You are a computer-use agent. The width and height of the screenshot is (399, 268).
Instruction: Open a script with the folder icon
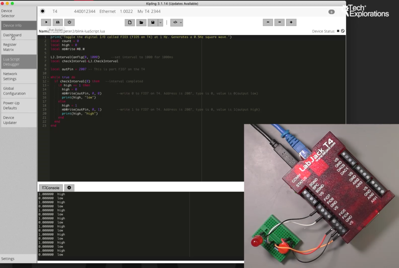[x=141, y=23]
